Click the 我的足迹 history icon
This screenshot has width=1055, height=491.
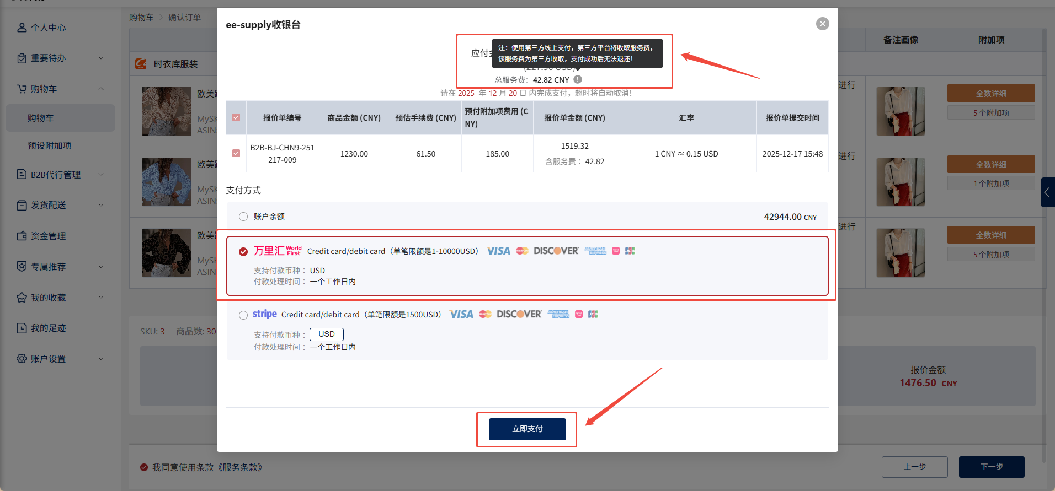[22, 328]
